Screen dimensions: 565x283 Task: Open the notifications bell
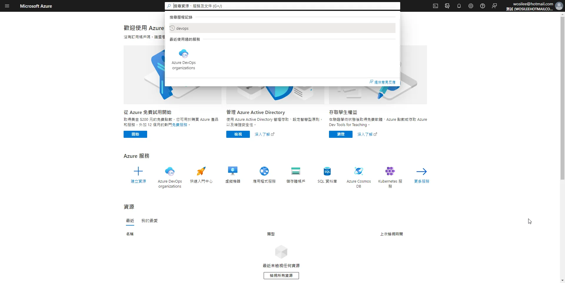click(x=459, y=6)
